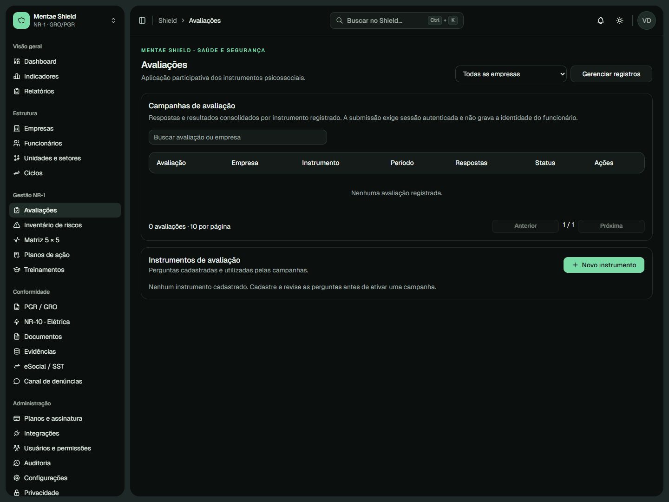Select the Avaliações sidebar item
Image resolution: width=669 pixels, height=502 pixels.
[65, 210]
